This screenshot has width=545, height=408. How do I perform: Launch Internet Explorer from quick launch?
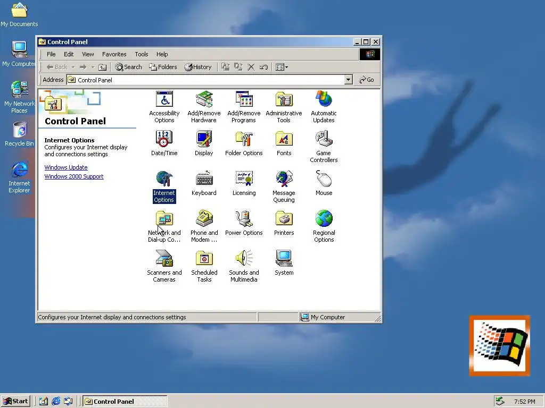[x=56, y=401]
